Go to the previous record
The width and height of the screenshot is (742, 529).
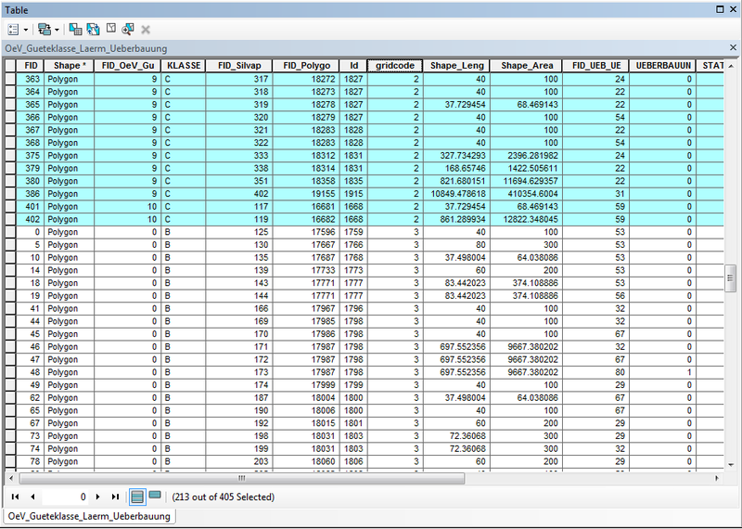click(32, 497)
